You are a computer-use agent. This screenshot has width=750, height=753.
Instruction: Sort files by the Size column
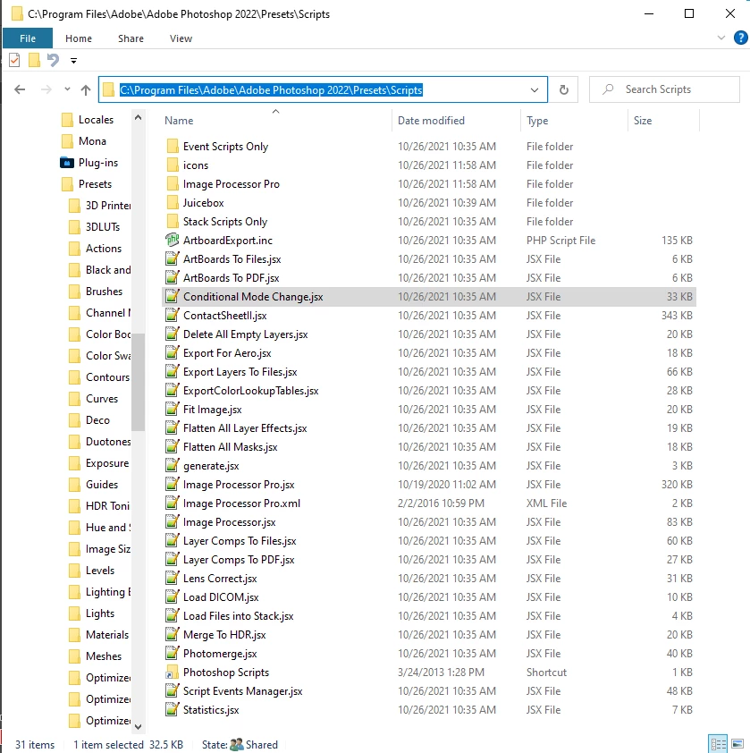pyautogui.click(x=643, y=121)
